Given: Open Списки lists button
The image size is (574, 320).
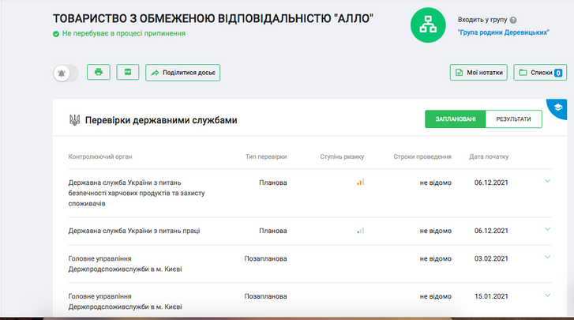Looking at the screenshot, I should pos(540,73).
